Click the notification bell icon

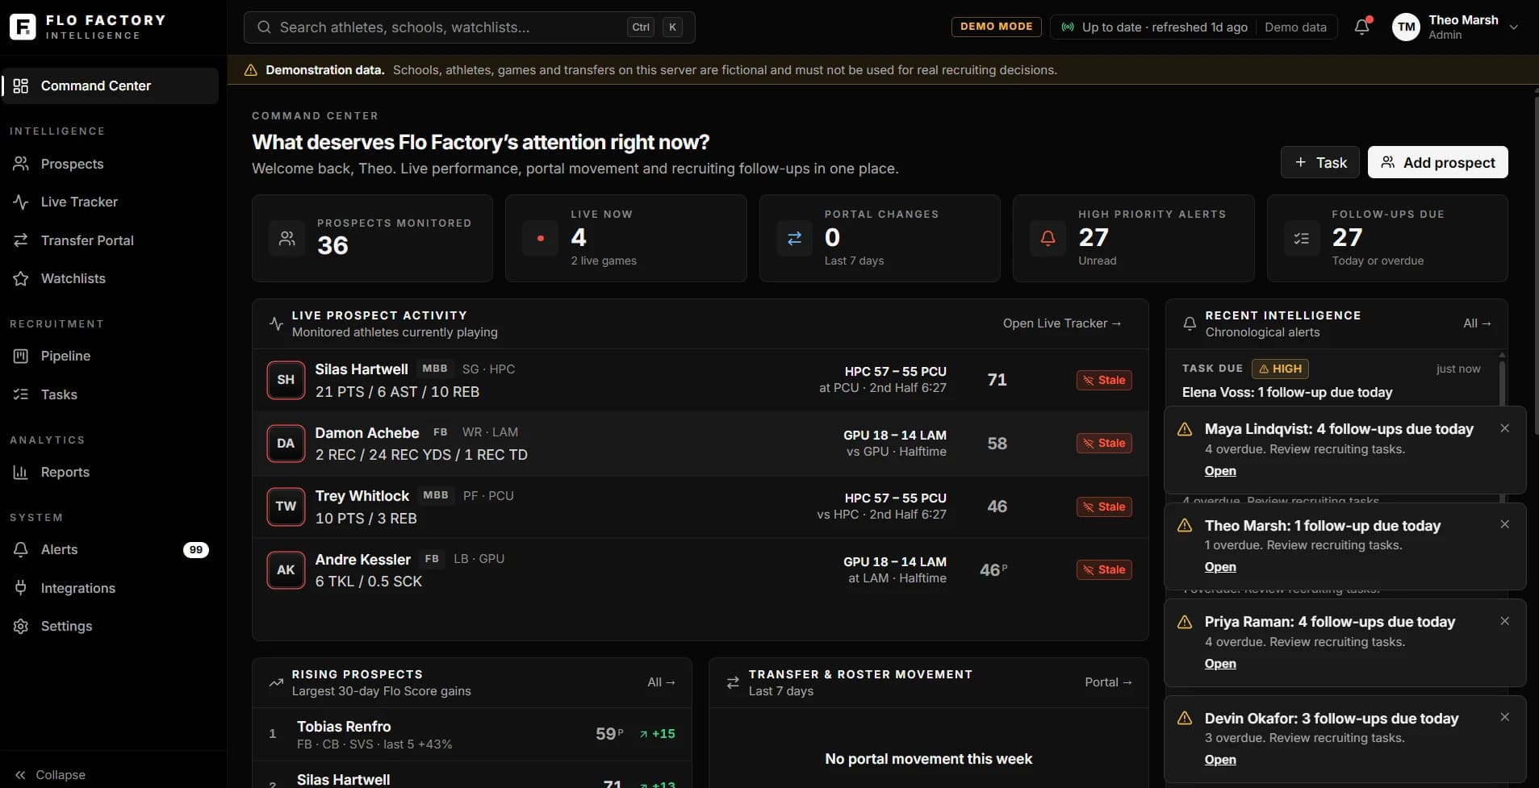(1362, 27)
